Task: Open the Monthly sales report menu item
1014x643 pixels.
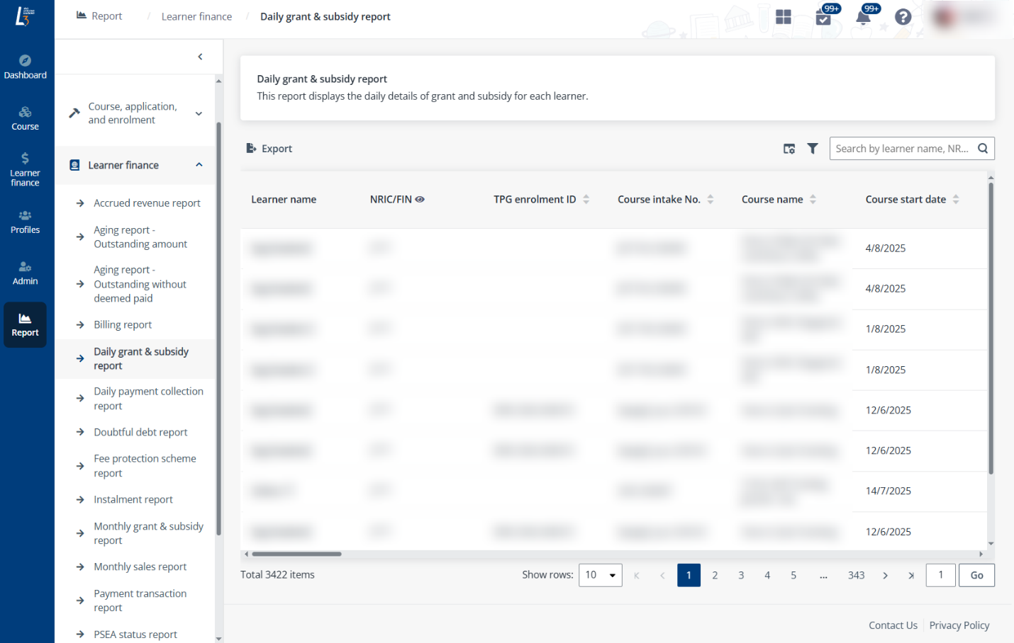Action: tap(139, 567)
